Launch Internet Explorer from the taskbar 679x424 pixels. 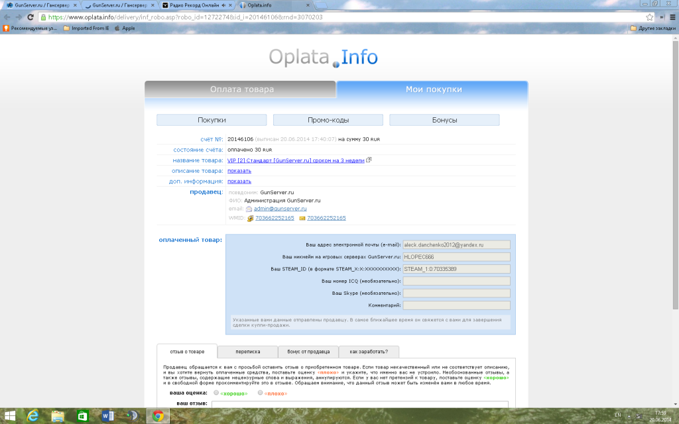pos(33,416)
